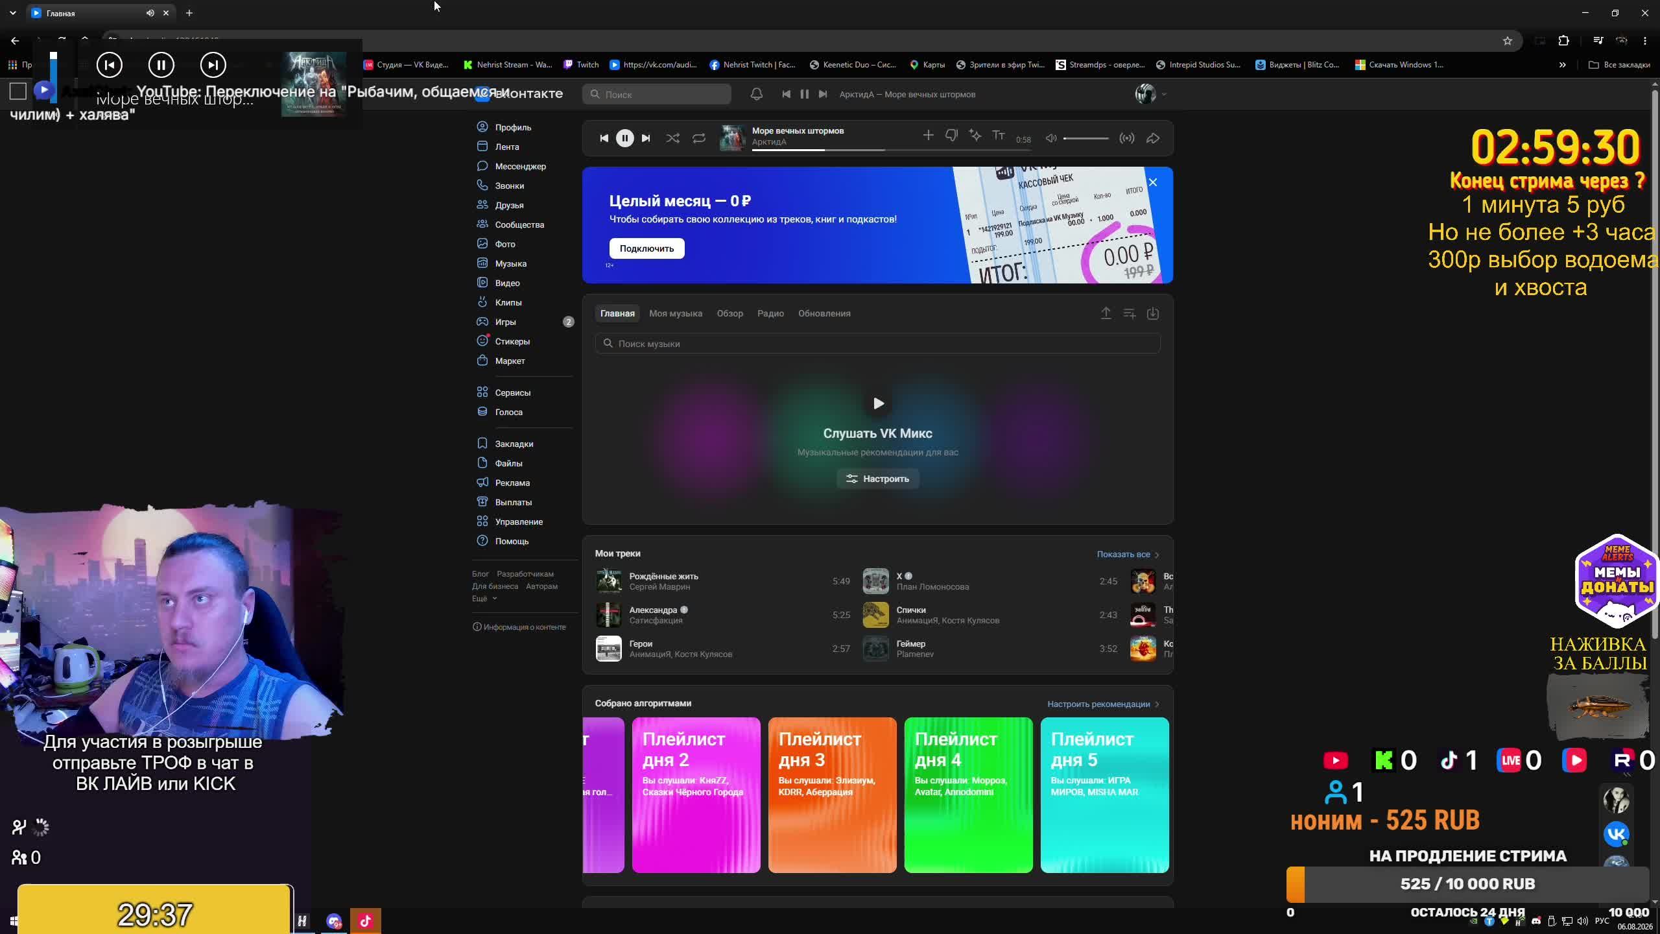Mute the player volume speaker icon

[x=1051, y=138]
